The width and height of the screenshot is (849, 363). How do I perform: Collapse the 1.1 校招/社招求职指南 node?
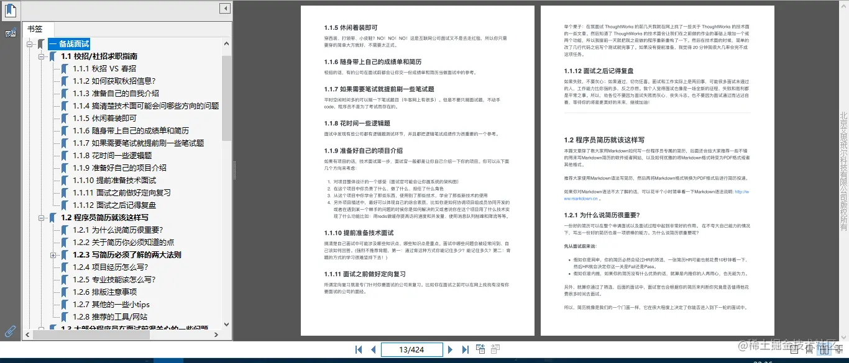point(41,56)
